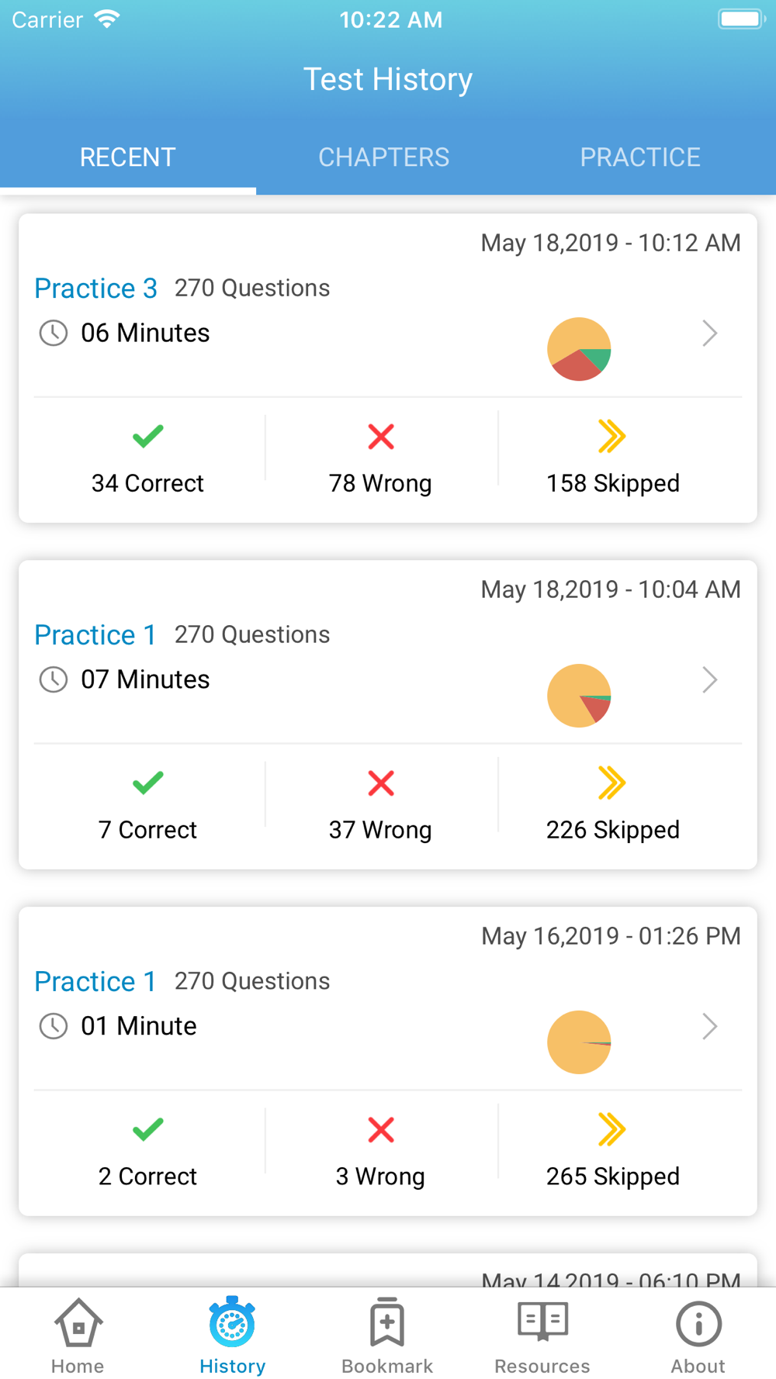
Task: Open the Bookmark icon in bottom bar
Action: click(387, 1322)
